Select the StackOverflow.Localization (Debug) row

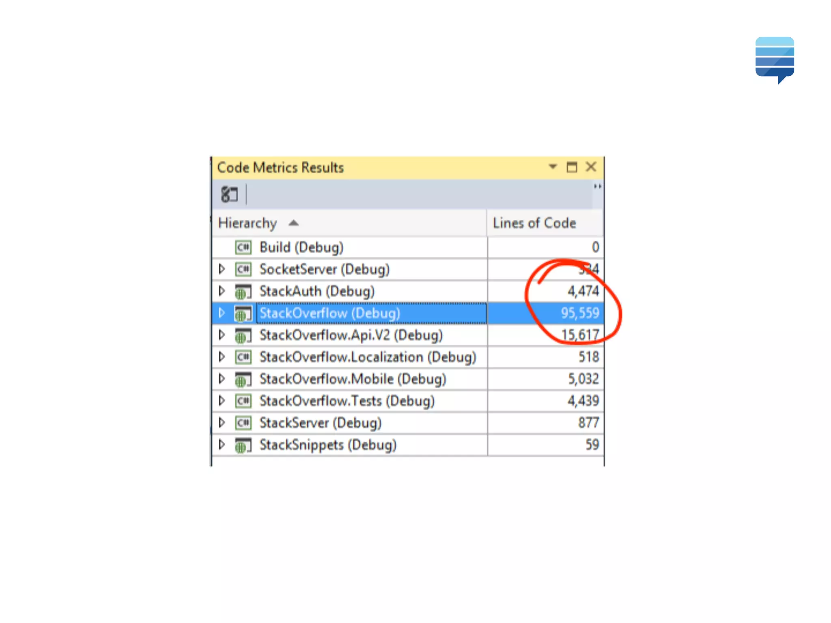(408, 357)
